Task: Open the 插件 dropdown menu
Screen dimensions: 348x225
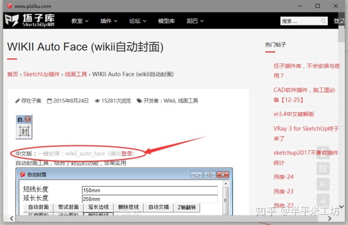Action: [x=109, y=21]
